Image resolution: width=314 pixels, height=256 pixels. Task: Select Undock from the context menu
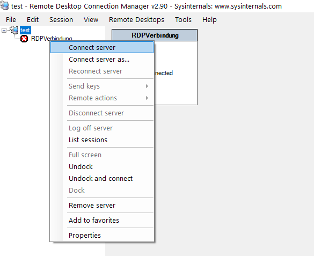pyautogui.click(x=102, y=167)
